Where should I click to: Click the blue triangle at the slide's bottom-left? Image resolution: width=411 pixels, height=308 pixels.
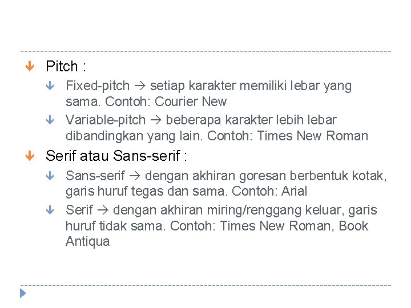pos(23,294)
